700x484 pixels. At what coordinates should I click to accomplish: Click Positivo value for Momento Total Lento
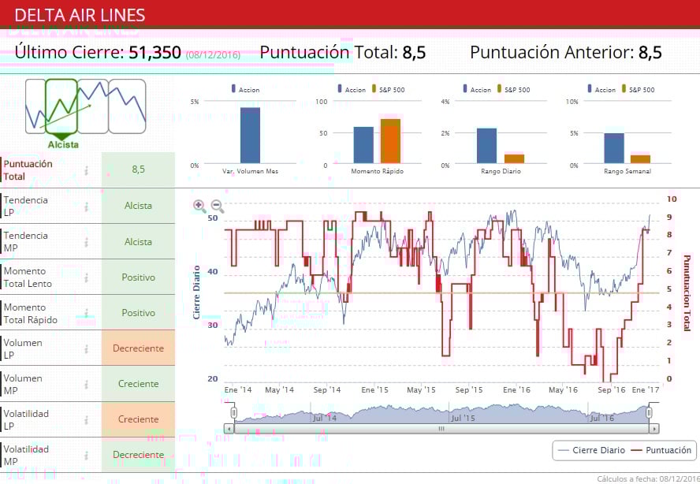139,277
